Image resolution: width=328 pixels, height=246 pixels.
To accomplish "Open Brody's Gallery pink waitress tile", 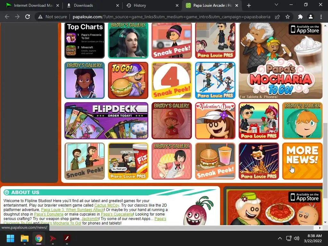I will click(172, 161).
